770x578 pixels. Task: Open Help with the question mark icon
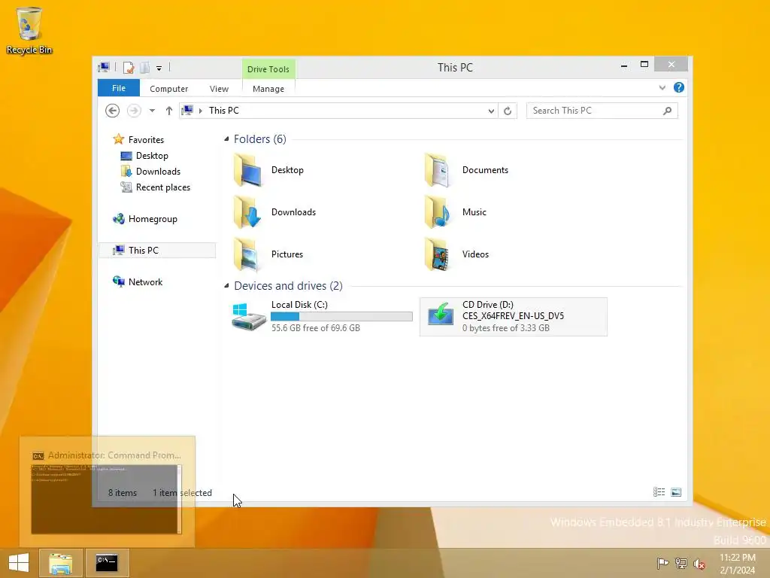tap(679, 87)
